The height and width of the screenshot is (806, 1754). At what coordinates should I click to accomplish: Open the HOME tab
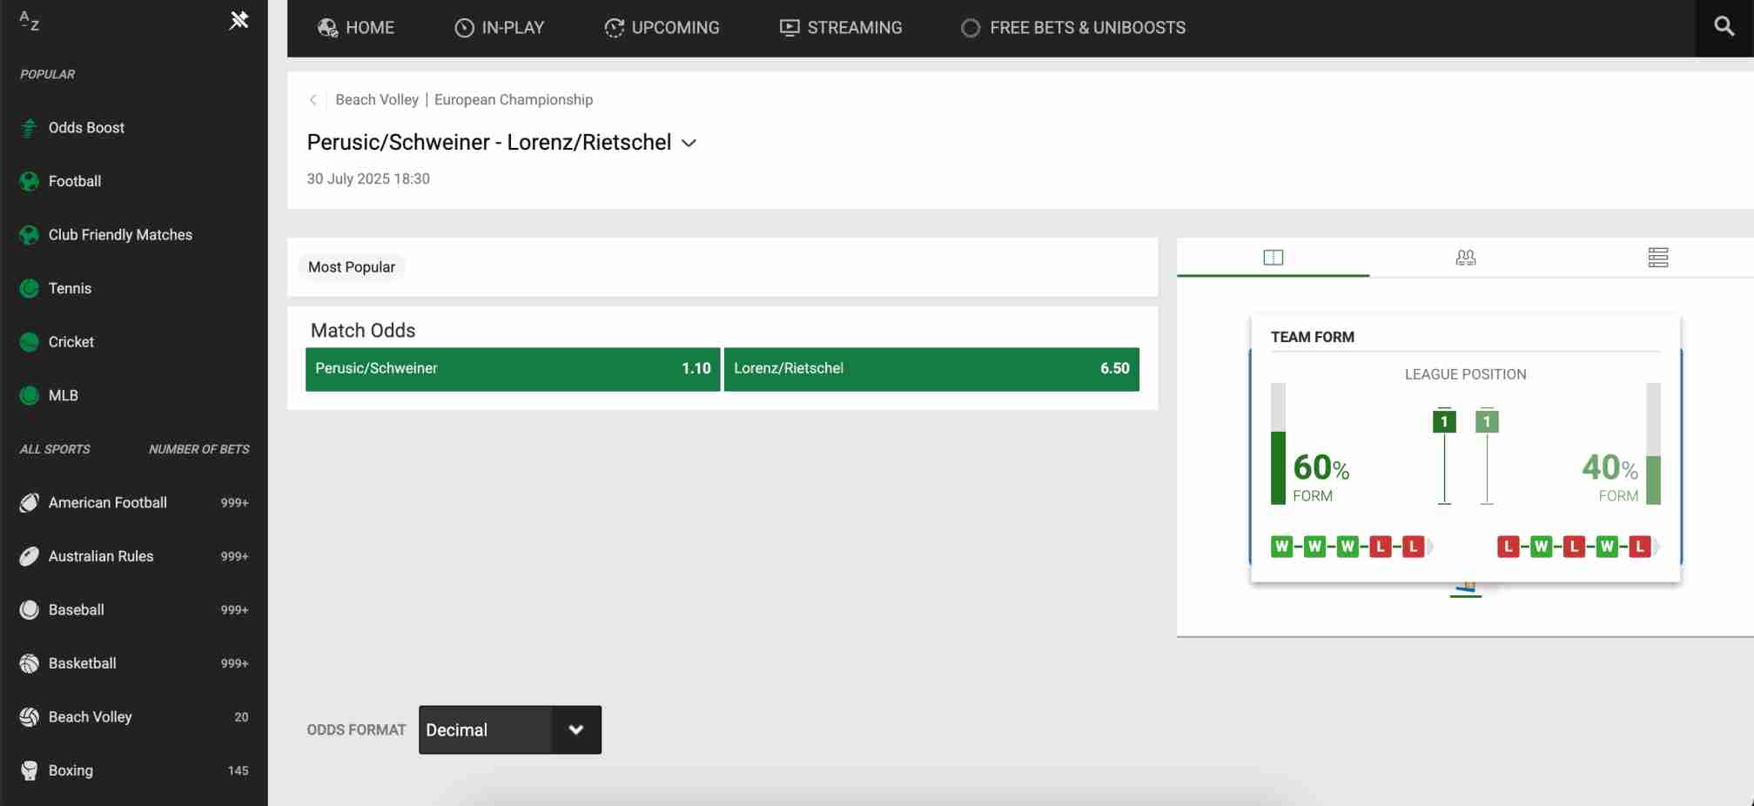[x=355, y=28]
